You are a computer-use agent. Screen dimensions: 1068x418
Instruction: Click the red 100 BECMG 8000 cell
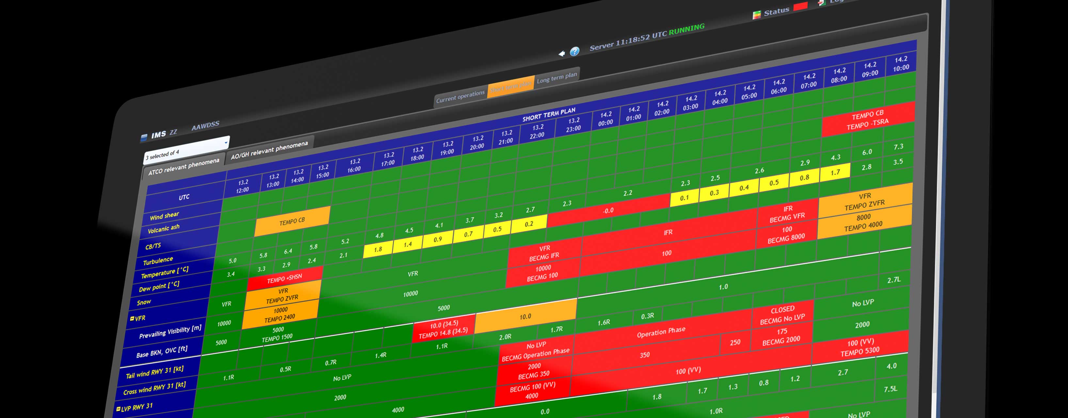[786, 235]
